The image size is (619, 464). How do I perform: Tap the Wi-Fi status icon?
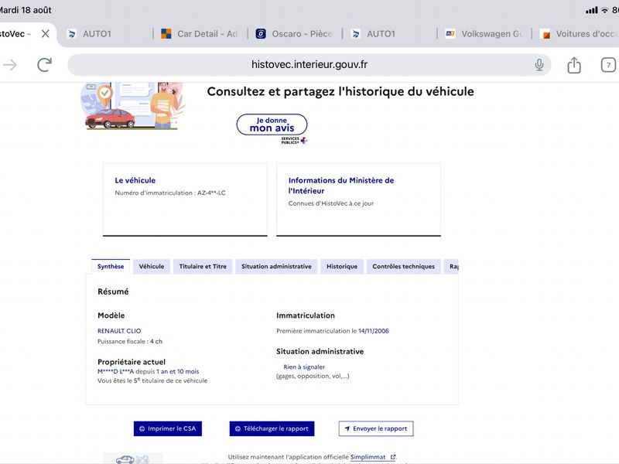tap(605, 10)
